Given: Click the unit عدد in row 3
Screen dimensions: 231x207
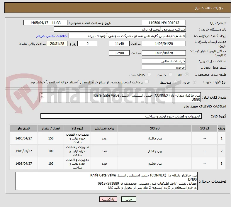Looking at the screenshot, I should point(104,164).
